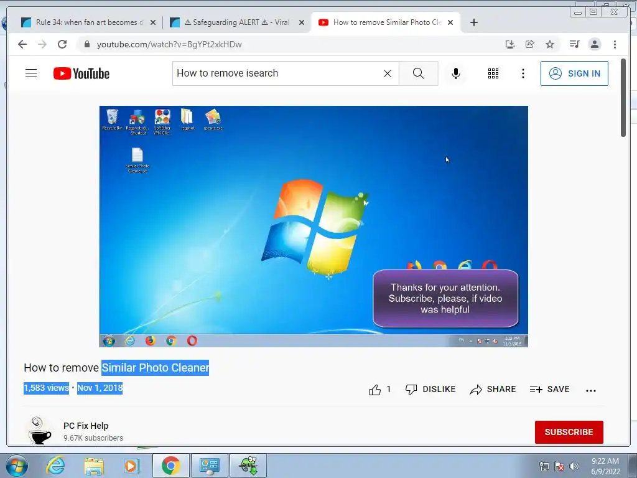Click SAVE to add to playlist

point(550,390)
